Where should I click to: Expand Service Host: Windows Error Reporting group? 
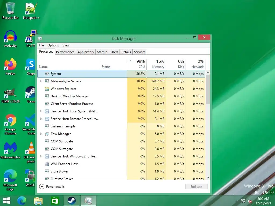pyautogui.click(x=41, y=156)
